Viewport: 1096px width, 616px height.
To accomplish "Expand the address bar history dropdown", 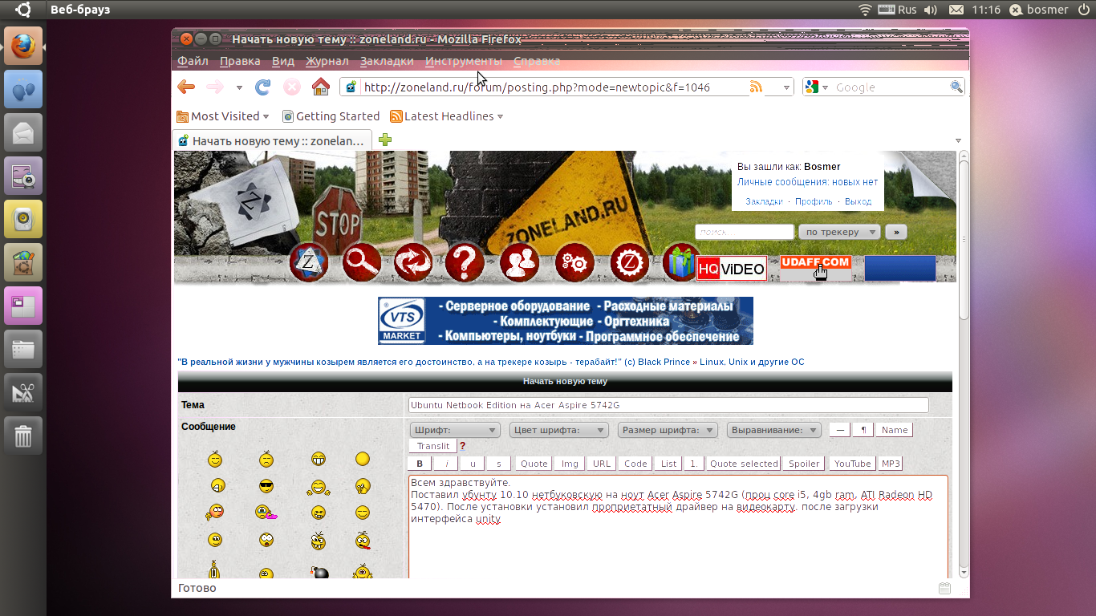I will 787,87.
